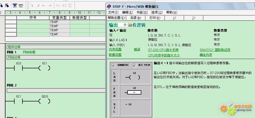Open the 选项(O) menu

coord(157,12)
